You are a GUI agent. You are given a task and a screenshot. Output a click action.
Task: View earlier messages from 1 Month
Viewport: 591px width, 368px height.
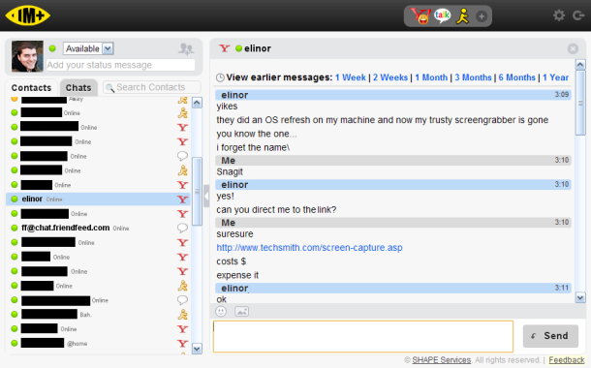click(x=431, y=77)
